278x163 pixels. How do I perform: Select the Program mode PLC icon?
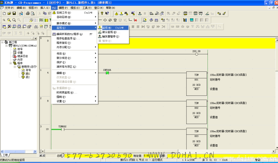(185, 14)
